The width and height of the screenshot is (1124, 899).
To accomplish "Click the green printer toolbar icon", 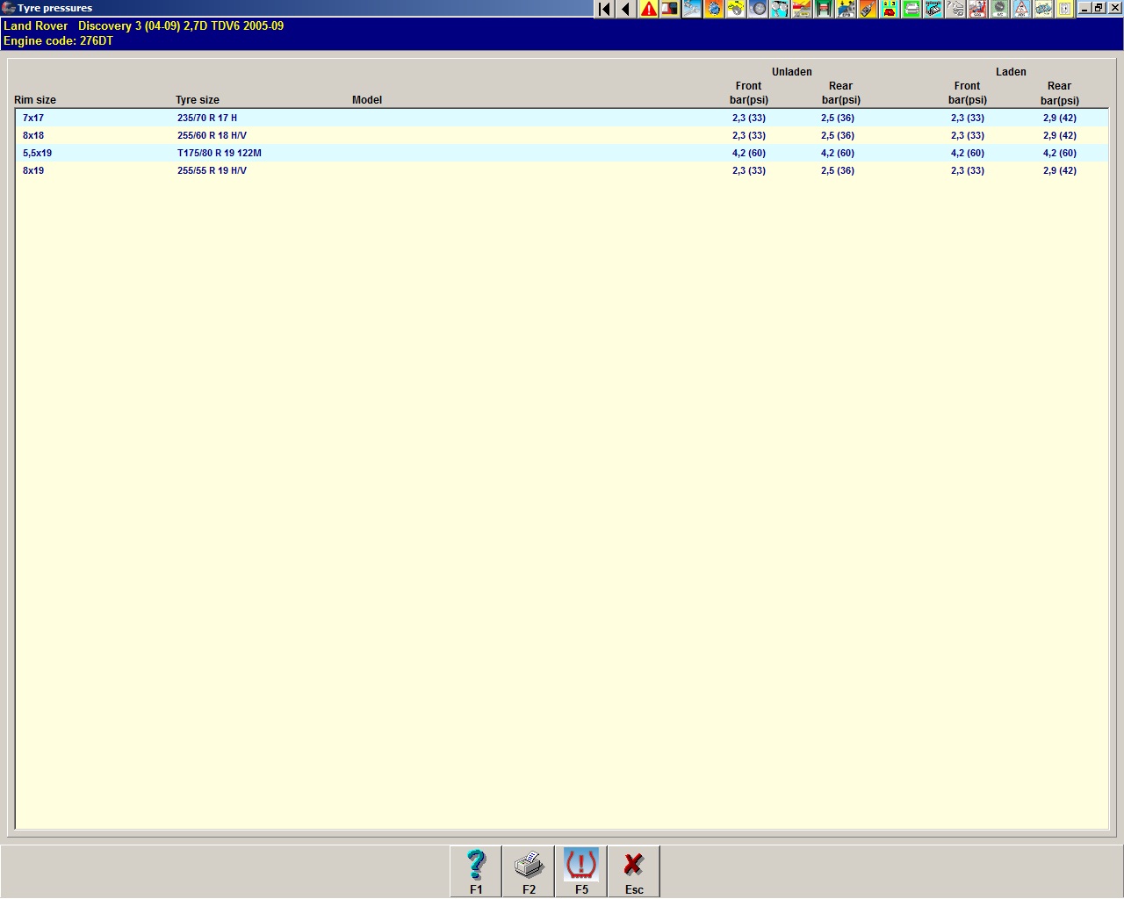I will (911, 9).
